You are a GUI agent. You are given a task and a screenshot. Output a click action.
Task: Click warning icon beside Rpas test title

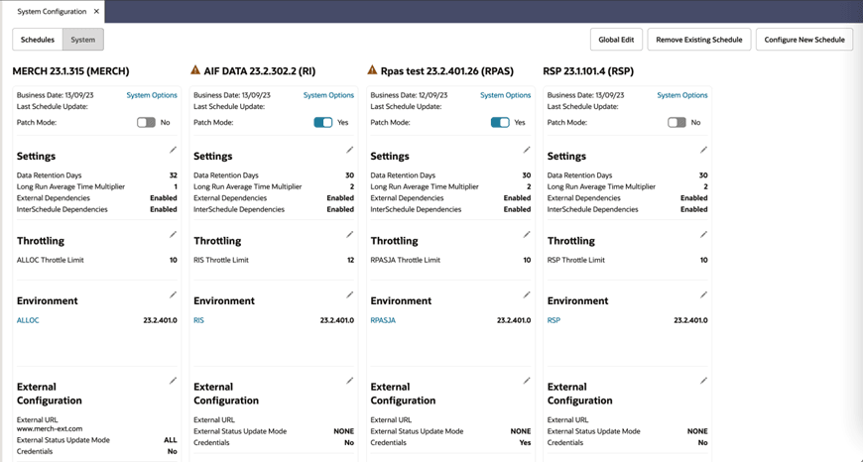[x=372, y=70]
